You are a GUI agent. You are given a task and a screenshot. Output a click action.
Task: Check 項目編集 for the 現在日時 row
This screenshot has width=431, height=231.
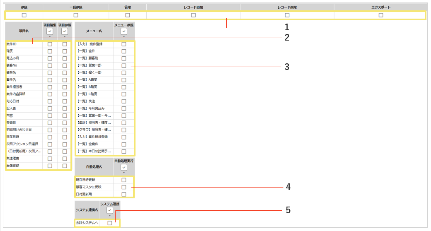pos(50,137)
